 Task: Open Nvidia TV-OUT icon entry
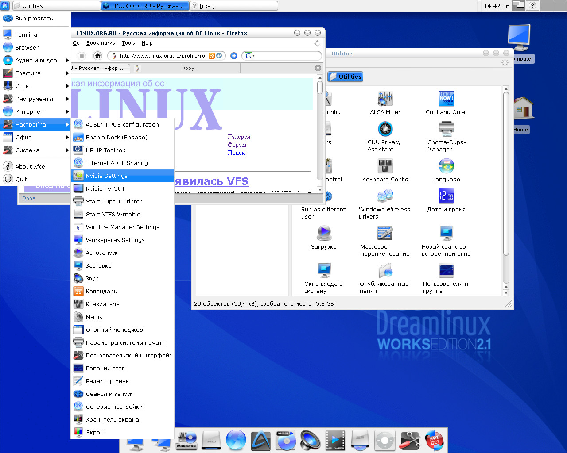(78, 188)
